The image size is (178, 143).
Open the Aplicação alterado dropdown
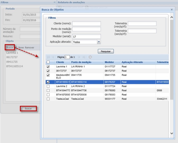click(99, 42)
